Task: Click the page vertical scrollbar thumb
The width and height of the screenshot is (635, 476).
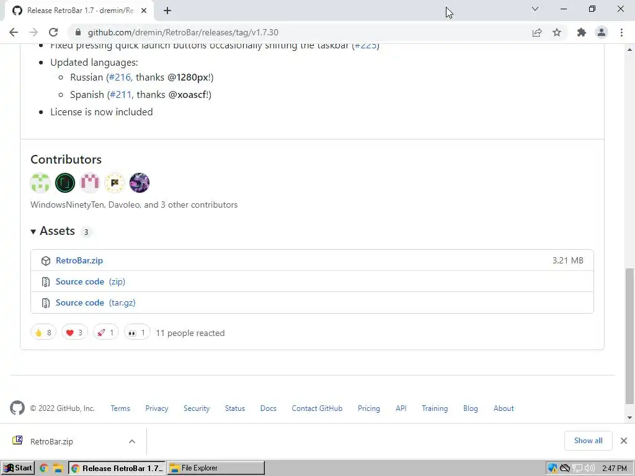Action: [x=629, y=335]
